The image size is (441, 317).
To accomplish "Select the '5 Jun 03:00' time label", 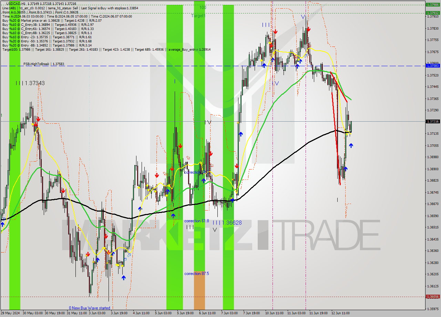I will 164,313.
